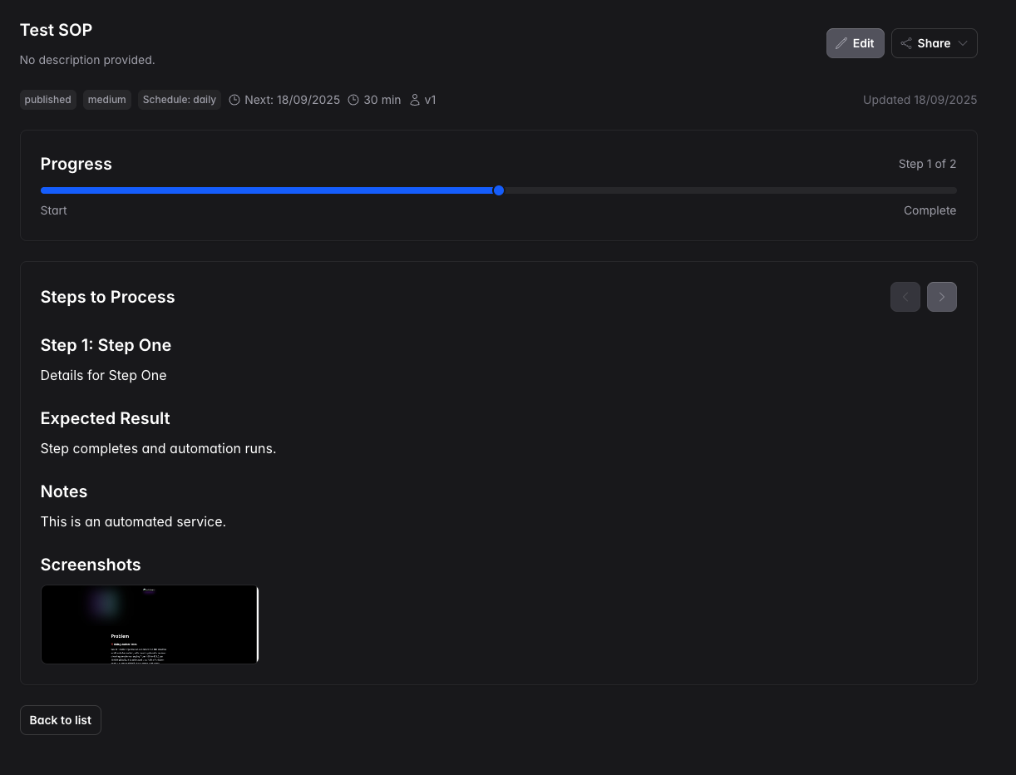Click the share icon
Image resolution: width=1016 pixels, height=775 pixels.
(906, 43)
